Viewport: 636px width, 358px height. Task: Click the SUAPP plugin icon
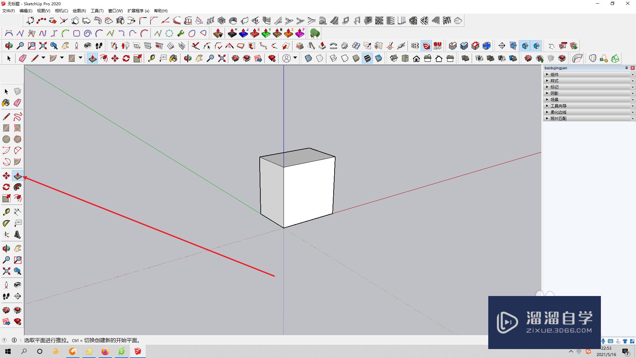click(438, 46)
